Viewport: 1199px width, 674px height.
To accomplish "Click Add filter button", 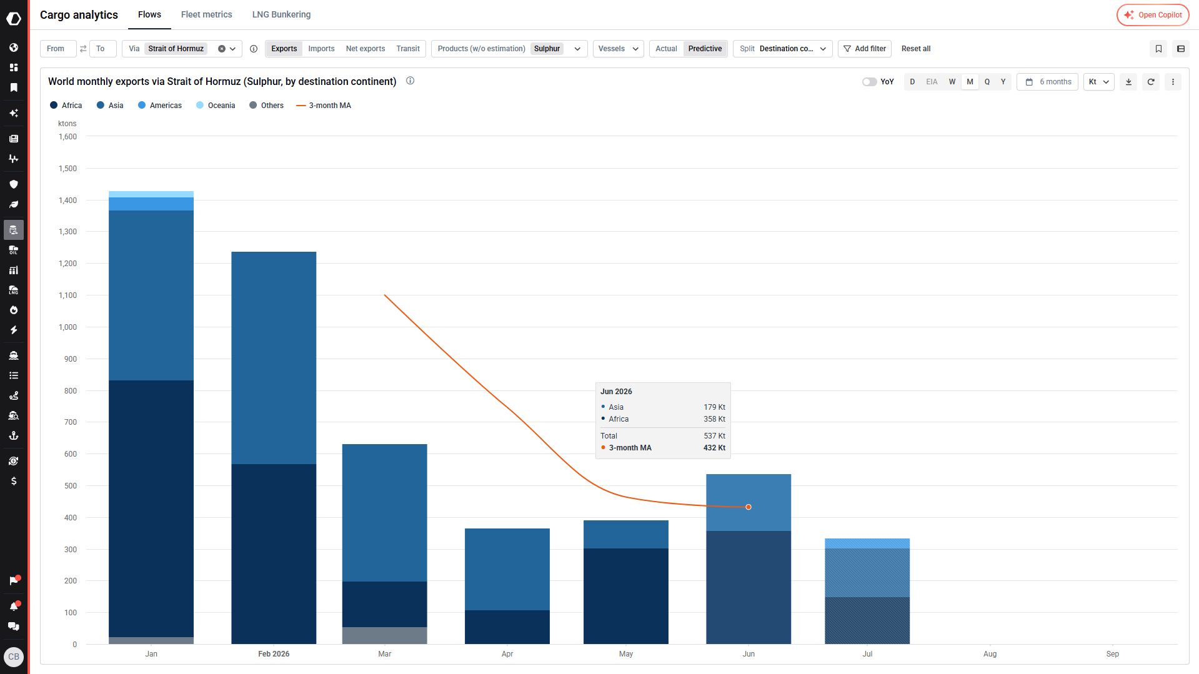I will [865, 49].
